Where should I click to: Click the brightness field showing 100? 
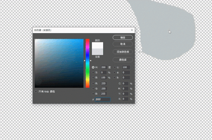(x=104, y=77)
